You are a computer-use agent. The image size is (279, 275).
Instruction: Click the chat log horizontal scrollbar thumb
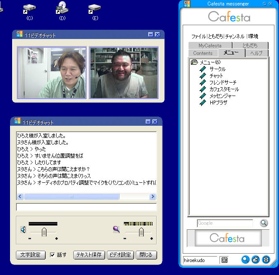(x=72, y=196)
